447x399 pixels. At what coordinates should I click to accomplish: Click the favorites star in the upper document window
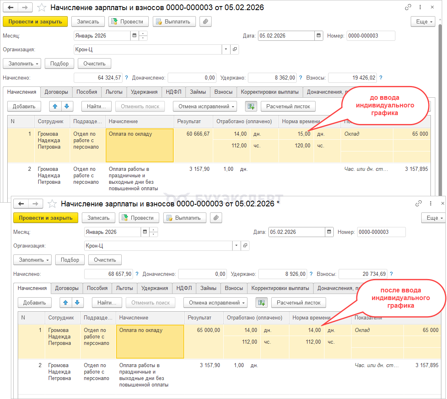click(x=42, y=8)
